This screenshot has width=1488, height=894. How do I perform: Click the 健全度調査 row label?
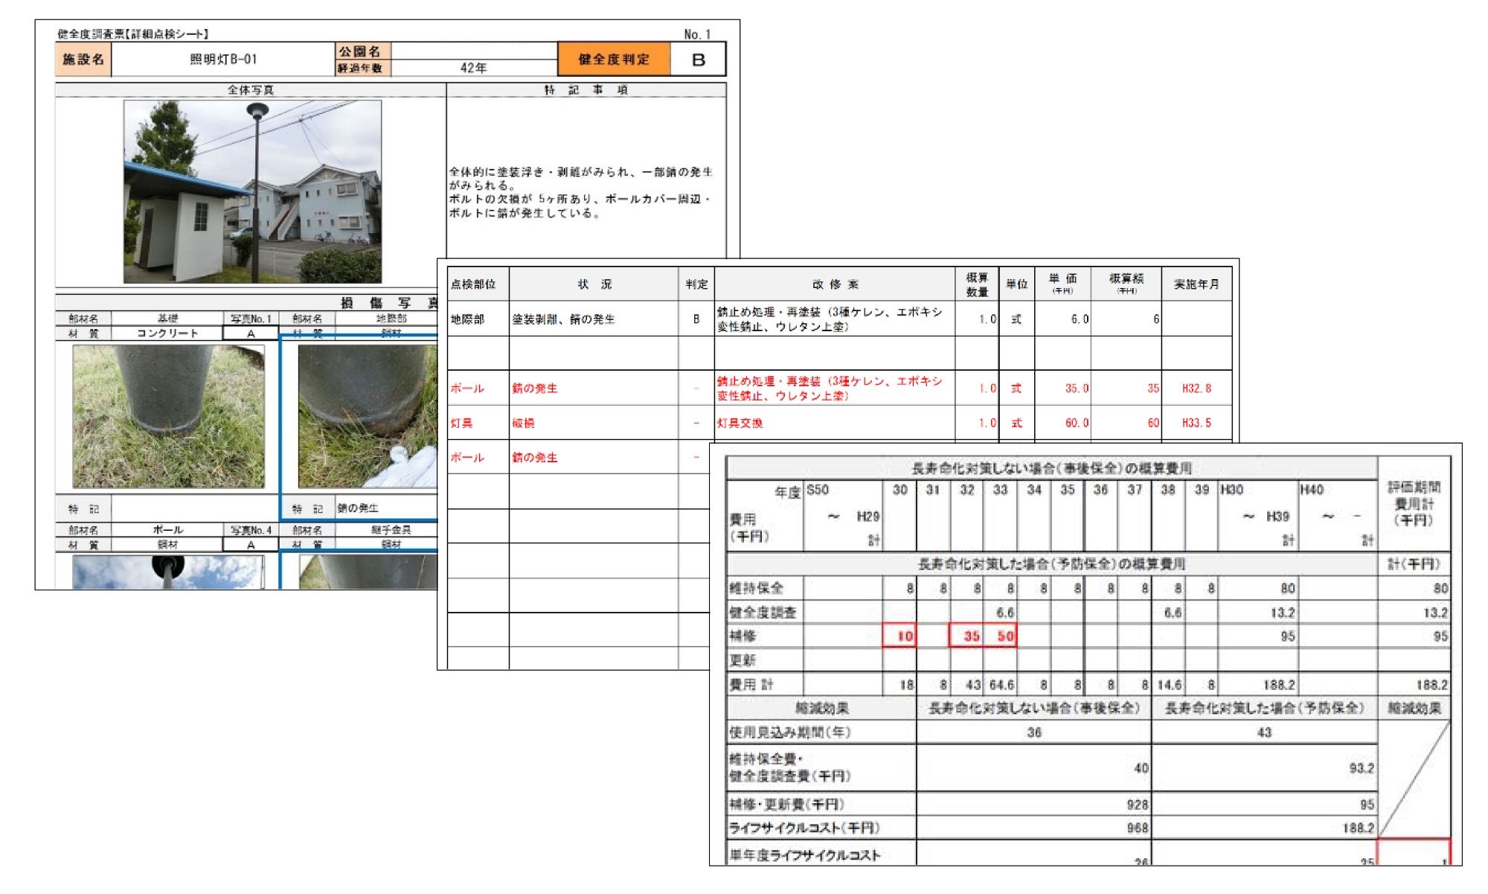(x=765, y=612)
